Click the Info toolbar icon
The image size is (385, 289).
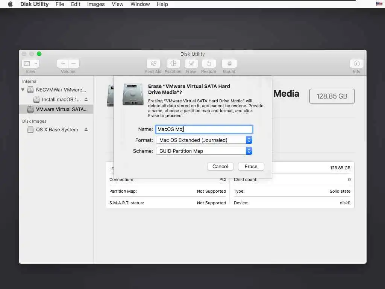coord(356,64)
